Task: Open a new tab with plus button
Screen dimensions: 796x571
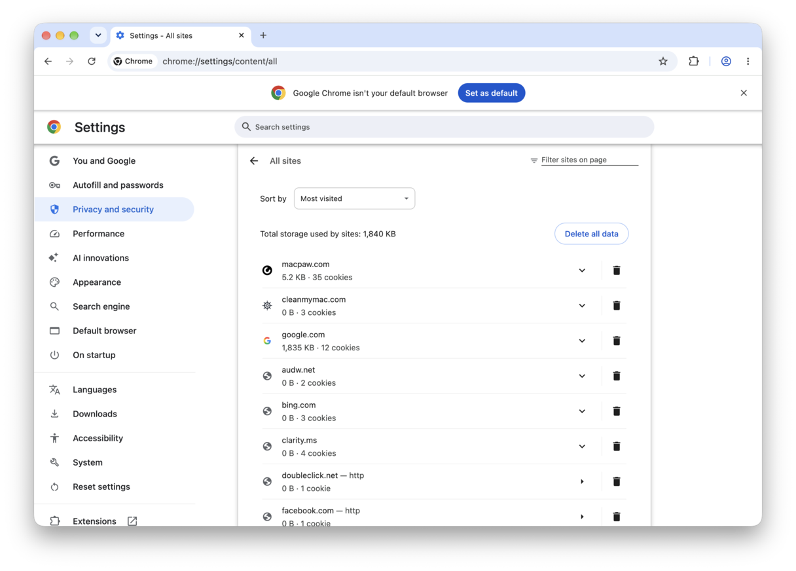Action: click(263, 35)
